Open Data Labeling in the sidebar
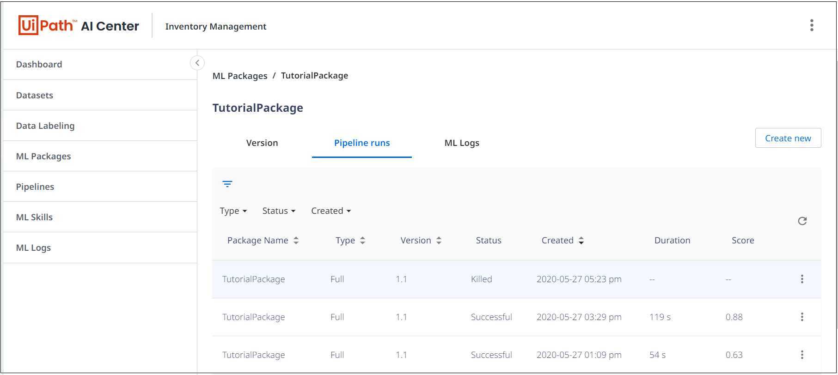This screenshot has height=375, width=838. [100, 126]
